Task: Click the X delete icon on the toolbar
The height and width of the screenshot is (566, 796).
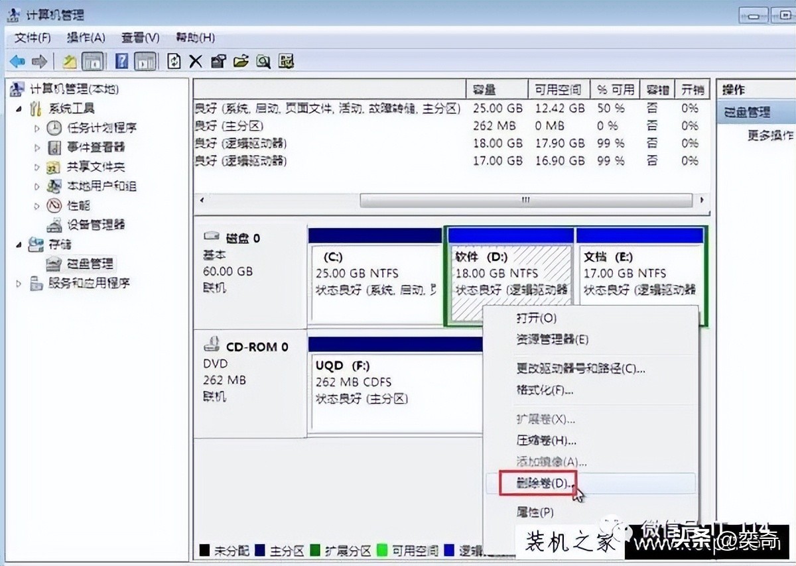Action: coord(195,61)
